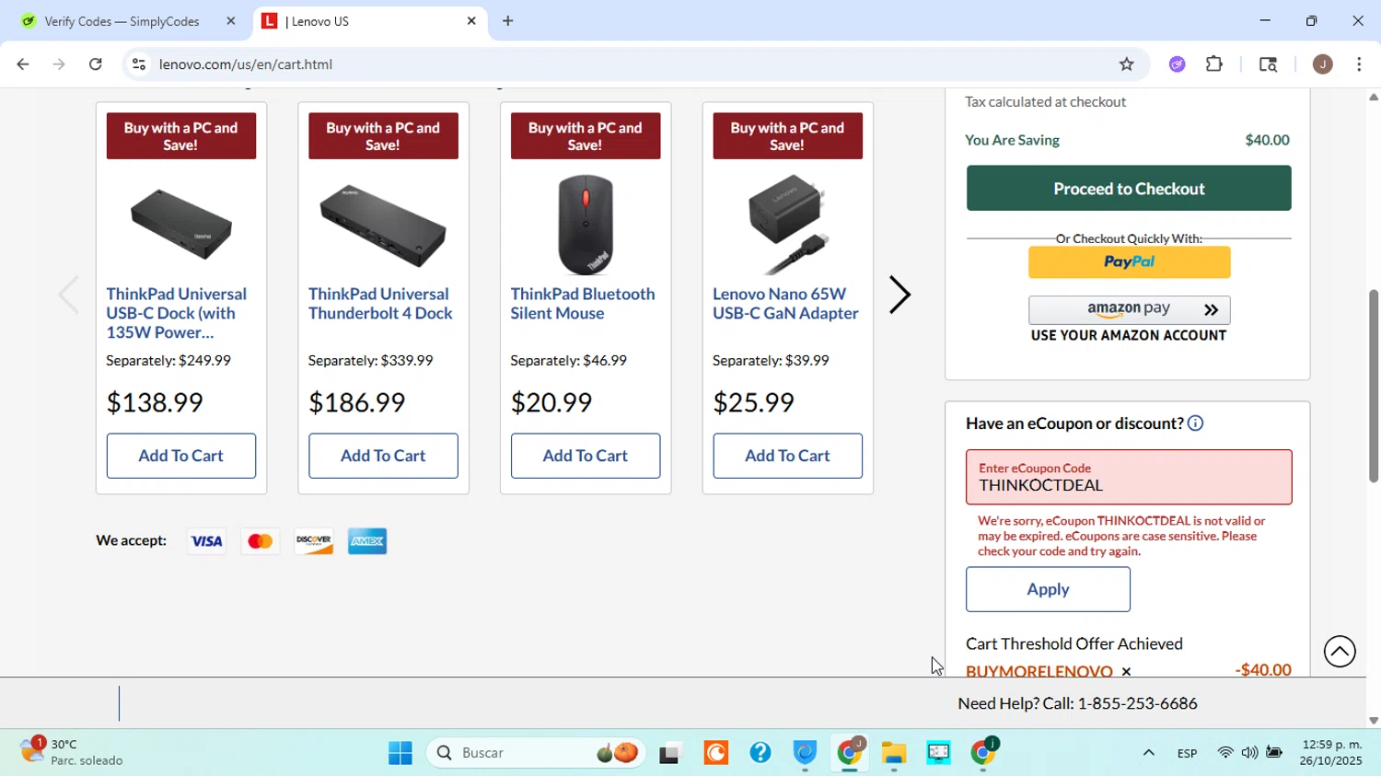Click the page vertical scrollbar
Screen dimensions: 1381x776
click(1374, 387)
